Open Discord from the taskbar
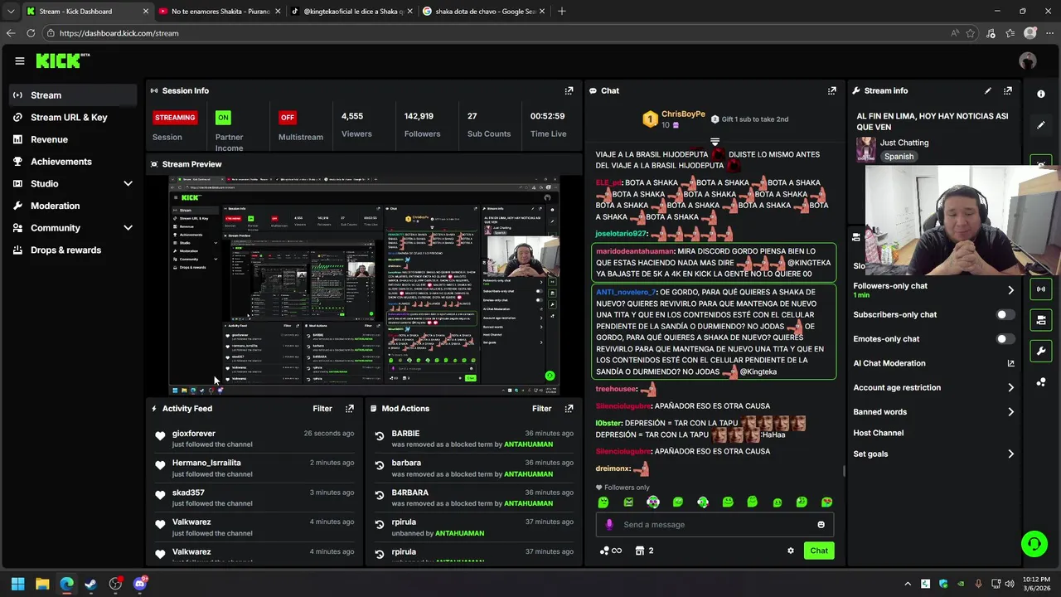1061x597 pixels. [x=140, y=584]
